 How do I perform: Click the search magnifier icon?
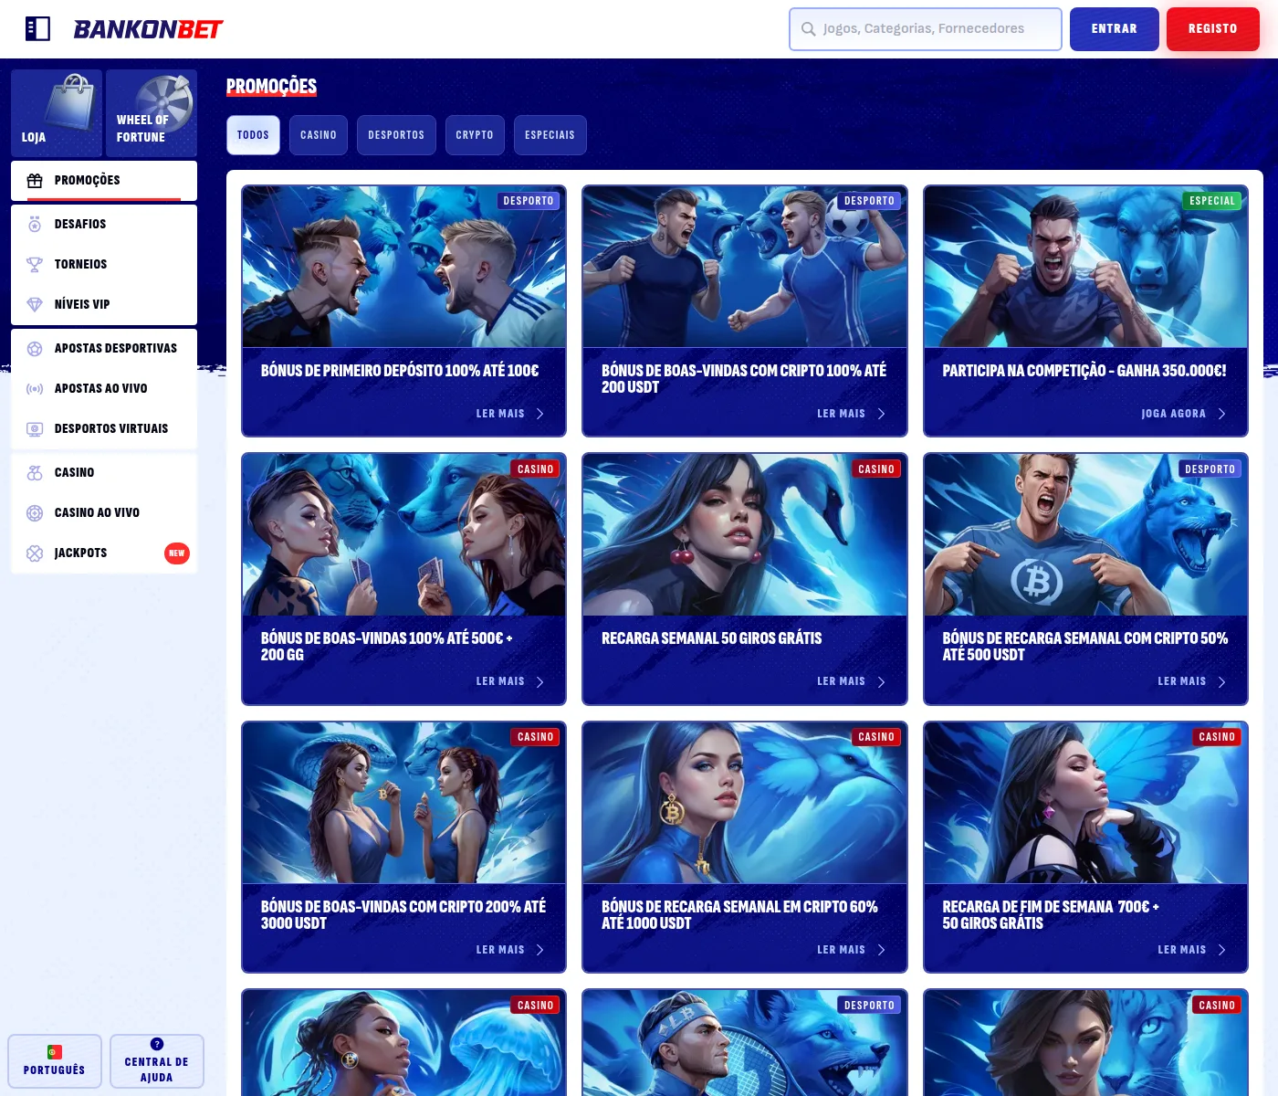coord(808,29)
